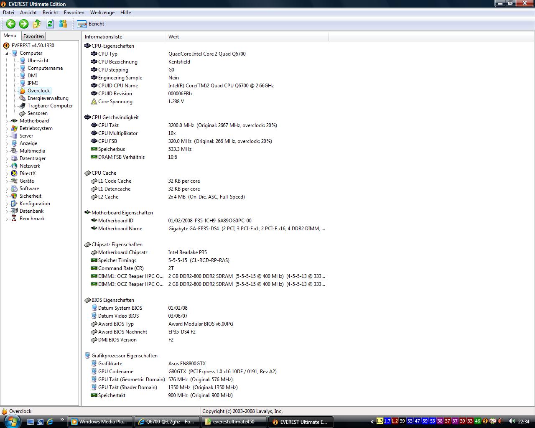Click the Konfiguration icon in tree
The width and height of the screenshot is (535, 428).
(x=14, y=204)
